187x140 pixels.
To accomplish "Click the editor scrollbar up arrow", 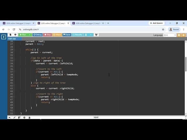I will pyautogui.click(x=186, y=42).
